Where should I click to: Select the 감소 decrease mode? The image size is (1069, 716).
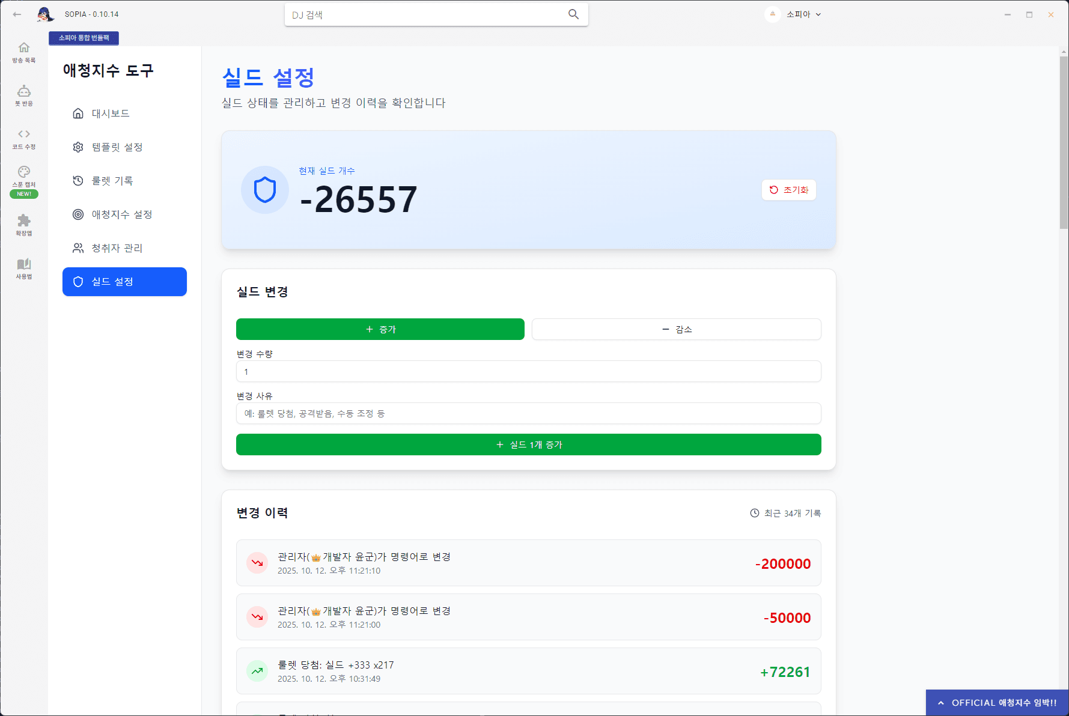[676, 329]
